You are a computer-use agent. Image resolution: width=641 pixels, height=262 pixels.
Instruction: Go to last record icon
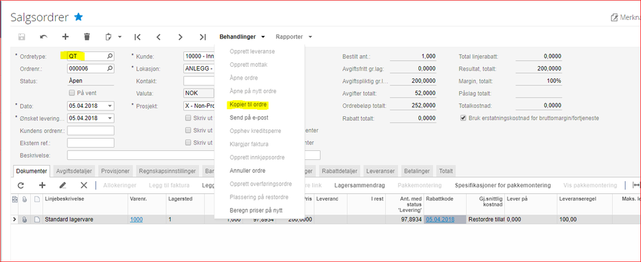point(202,37)
